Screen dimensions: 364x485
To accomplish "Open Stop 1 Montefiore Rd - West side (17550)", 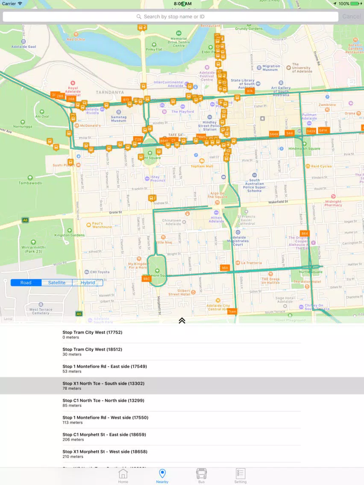I will coord(182,419).
